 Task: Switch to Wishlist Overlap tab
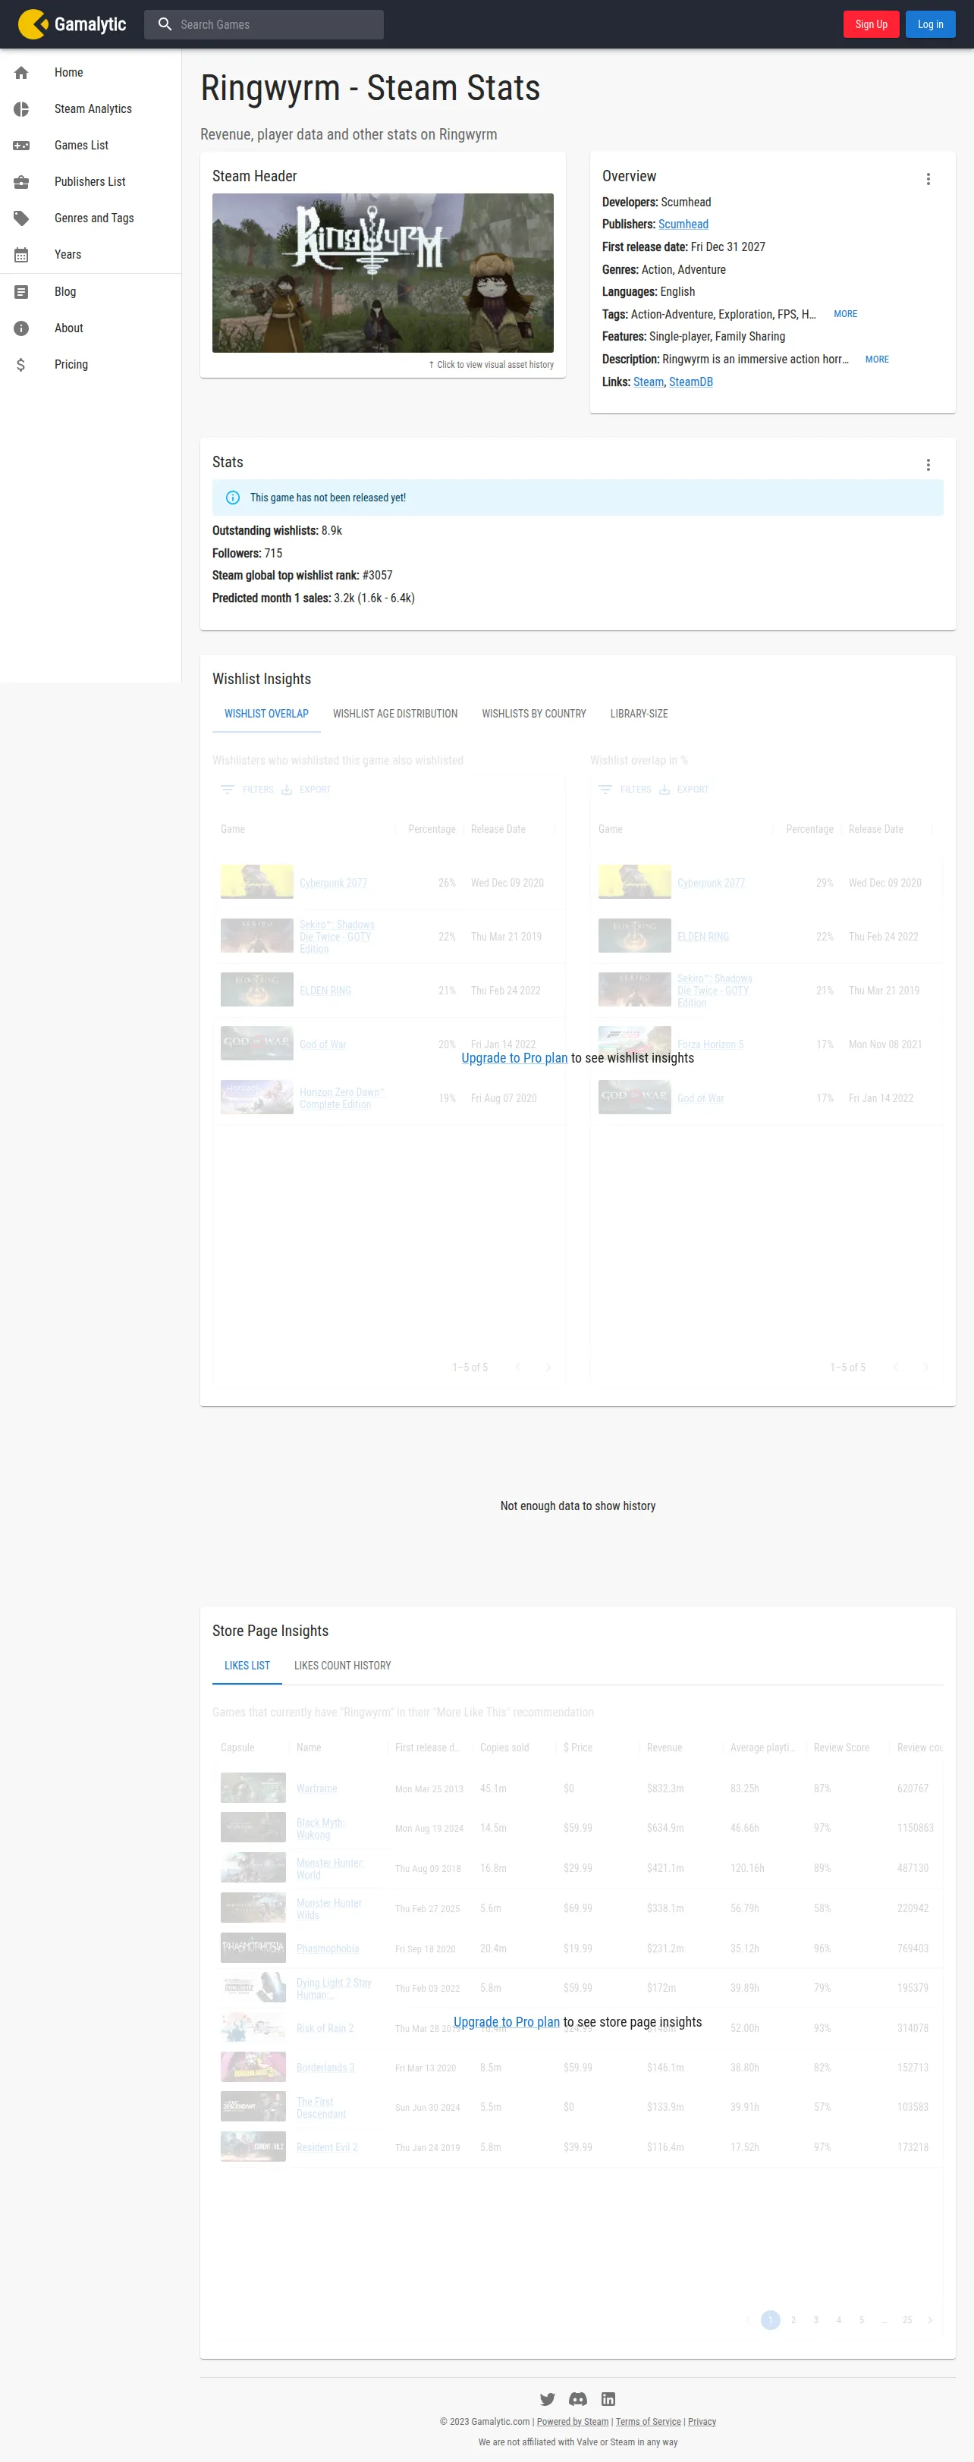point(267,714)
